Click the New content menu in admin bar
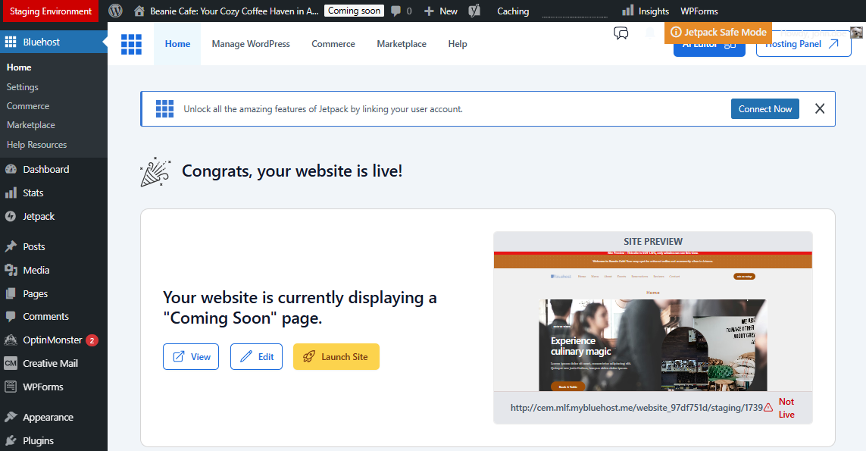 coord(440,11)
